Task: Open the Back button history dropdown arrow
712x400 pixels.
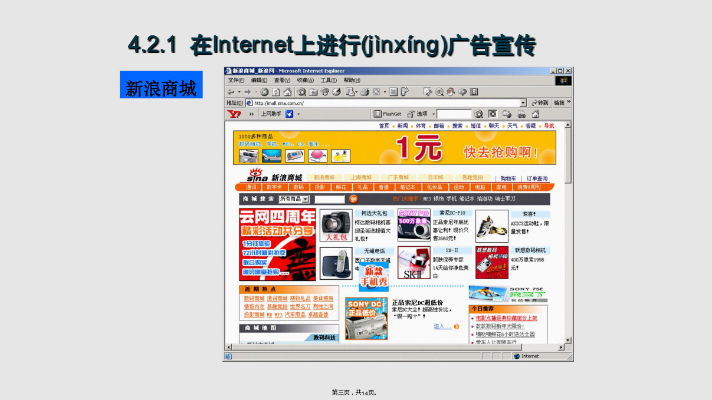Action: tap(239, 92)
